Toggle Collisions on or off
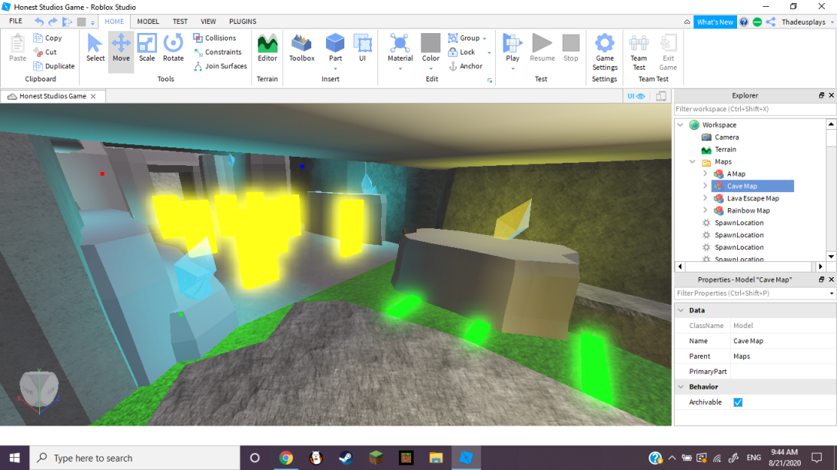 point(214,38)
